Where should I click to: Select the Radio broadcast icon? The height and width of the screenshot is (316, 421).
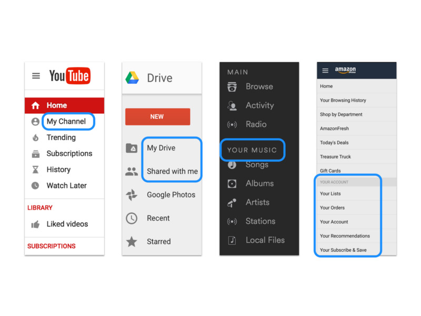(x=232, y=125)
